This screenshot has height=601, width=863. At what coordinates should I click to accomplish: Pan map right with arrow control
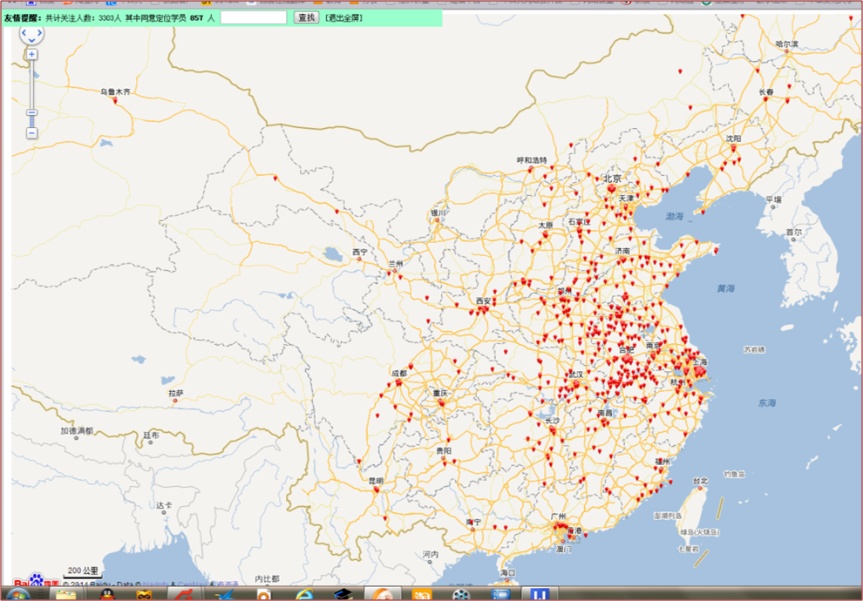[40, 34]
